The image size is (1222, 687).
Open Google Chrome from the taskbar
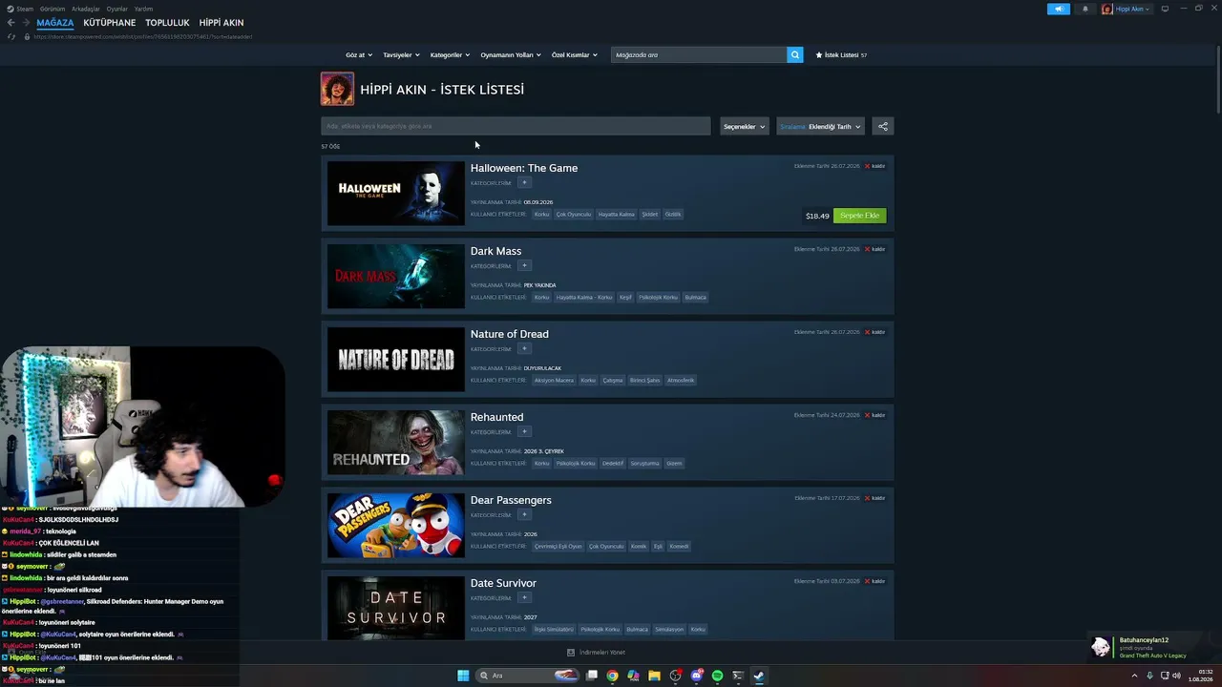pos(612,676)
